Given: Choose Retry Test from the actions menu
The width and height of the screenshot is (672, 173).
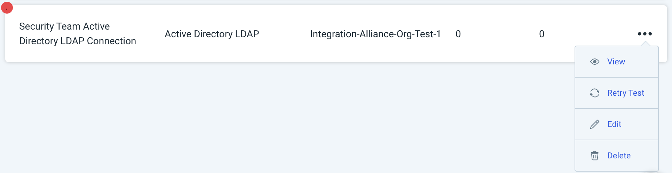Looking at the screenshot, I should 625,93.
